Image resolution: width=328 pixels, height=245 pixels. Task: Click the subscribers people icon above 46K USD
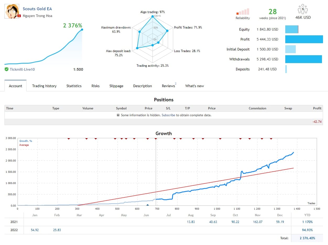click(303, 9)
